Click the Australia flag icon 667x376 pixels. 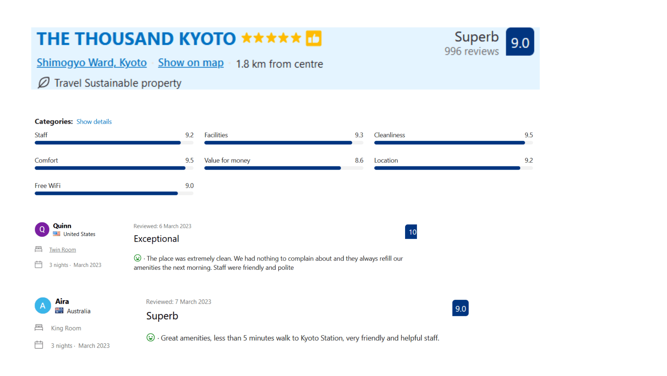(x=59, y=310)
